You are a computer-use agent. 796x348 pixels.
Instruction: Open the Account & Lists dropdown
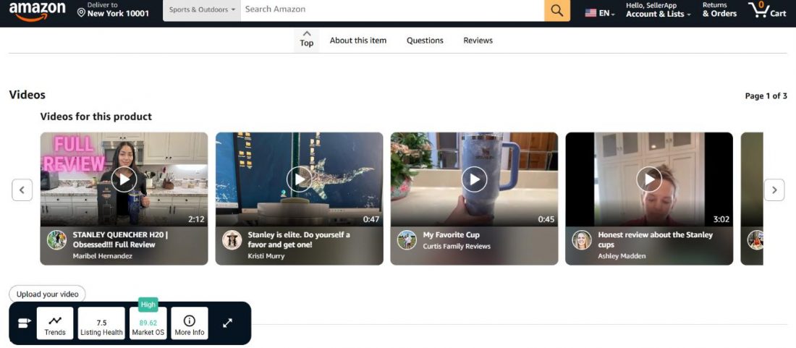(658, 10)
